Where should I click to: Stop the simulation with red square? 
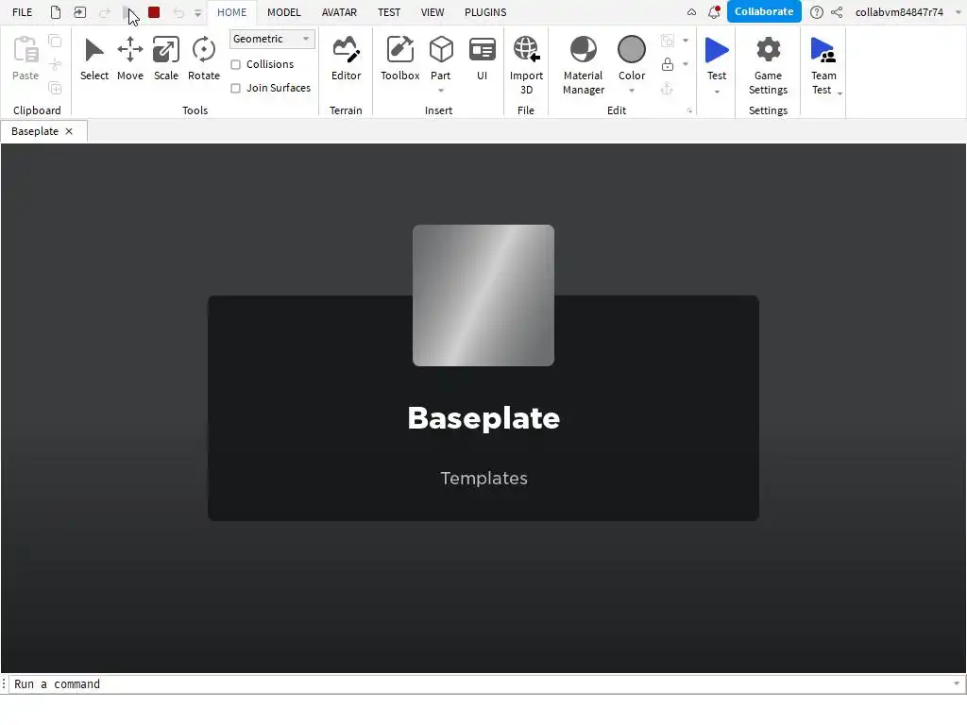tap(154, 12)
